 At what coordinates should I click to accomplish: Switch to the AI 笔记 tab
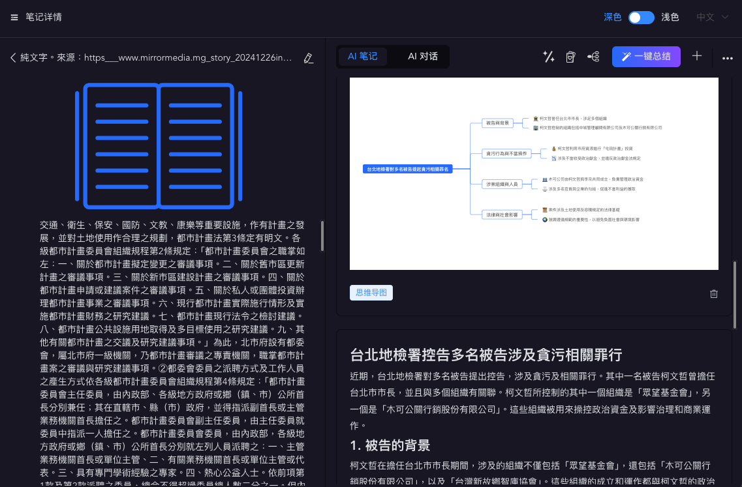pos(362,56)
